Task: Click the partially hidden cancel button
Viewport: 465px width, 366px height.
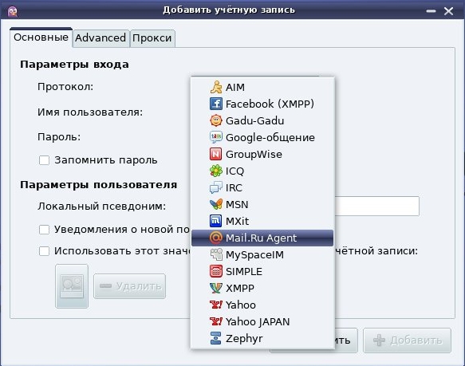Action: click(x=346, y=340)
